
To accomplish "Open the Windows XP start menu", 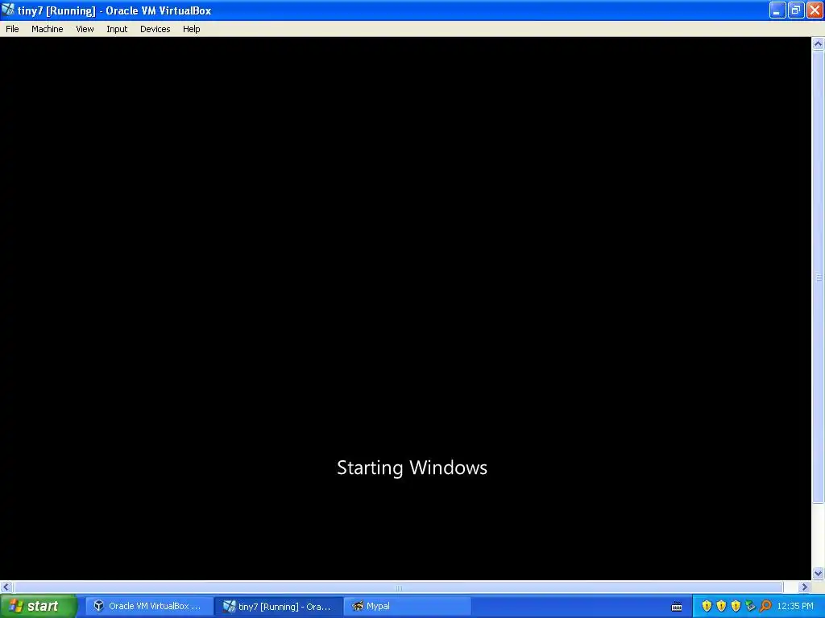I will [39, 607].
